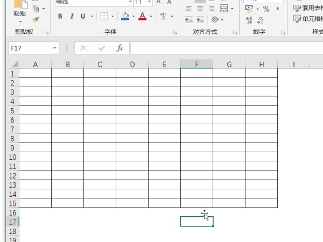
Task: Select row 17 header
Action: coord(12,222)
